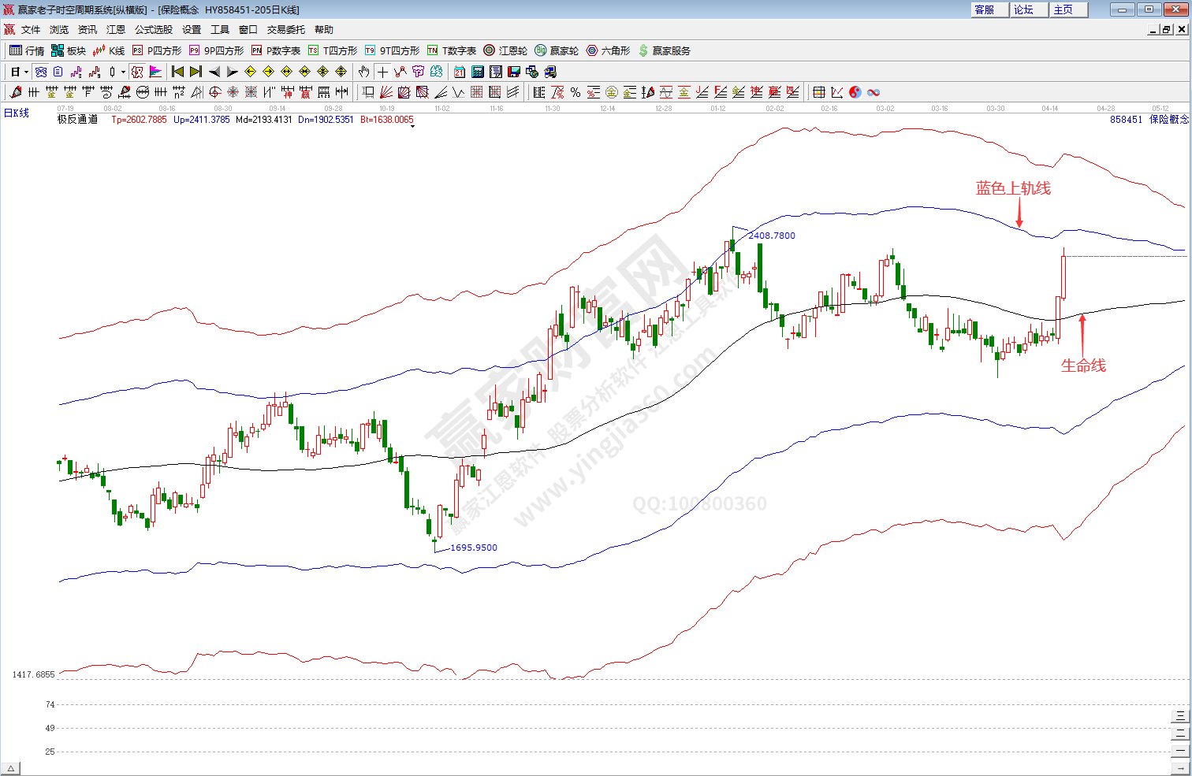The image size is (1192, 776).
Task: Click the yin-yang taiji icon
Action: 855,92
